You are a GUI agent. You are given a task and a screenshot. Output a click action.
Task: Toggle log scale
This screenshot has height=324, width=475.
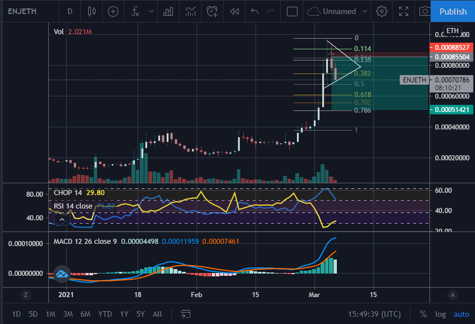(440, 314)
